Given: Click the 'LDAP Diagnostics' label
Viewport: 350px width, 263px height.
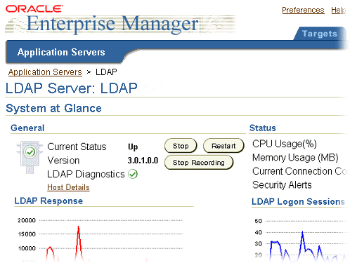Looking at the screenshot, I should (86, 174).
